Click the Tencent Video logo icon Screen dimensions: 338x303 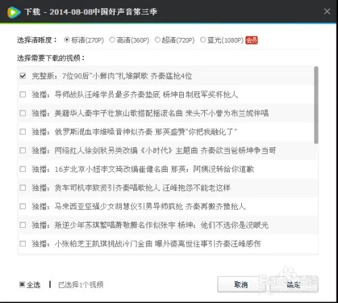click(14, 12)
